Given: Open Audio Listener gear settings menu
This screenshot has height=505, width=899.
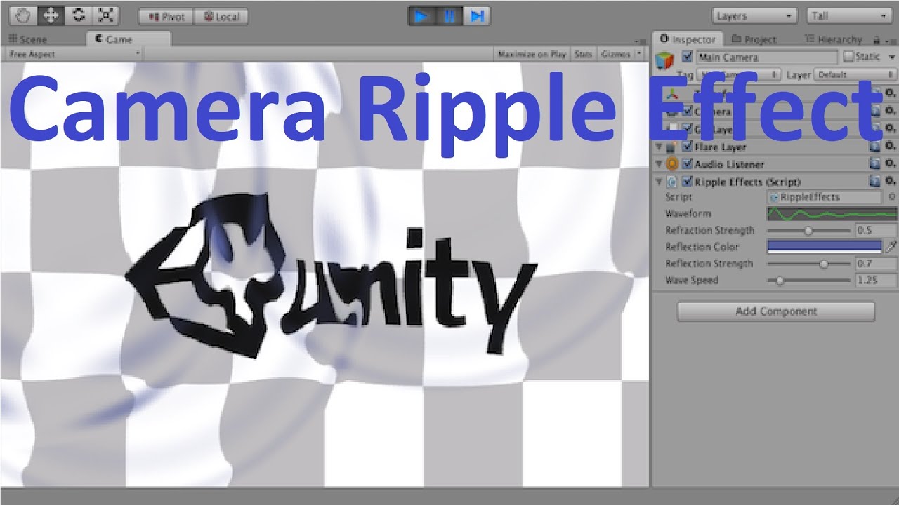Looking at the screenshot, I should coord(890,164).
